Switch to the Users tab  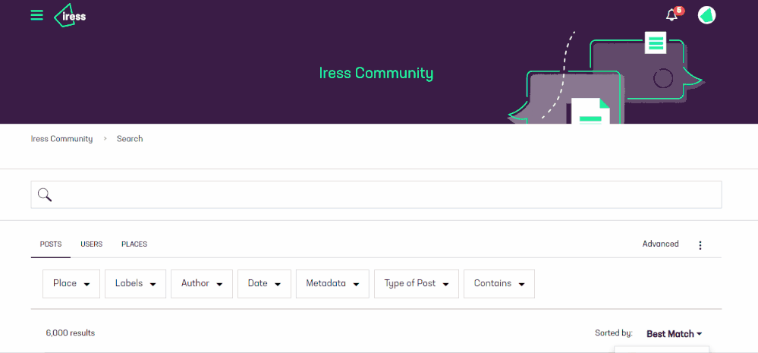click(91, 244)
